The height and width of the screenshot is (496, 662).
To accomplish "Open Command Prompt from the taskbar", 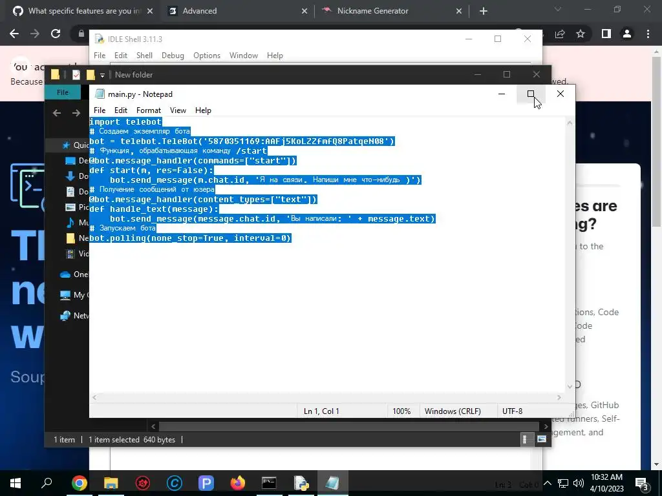I will click(269, 483).
